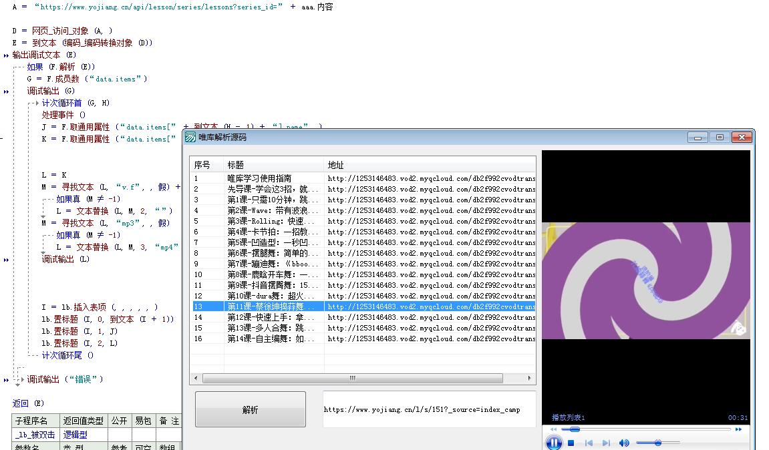Screen dimensions: 769x450
Task: Click the 公开 table header cell
Action: [x=119, y=421]
